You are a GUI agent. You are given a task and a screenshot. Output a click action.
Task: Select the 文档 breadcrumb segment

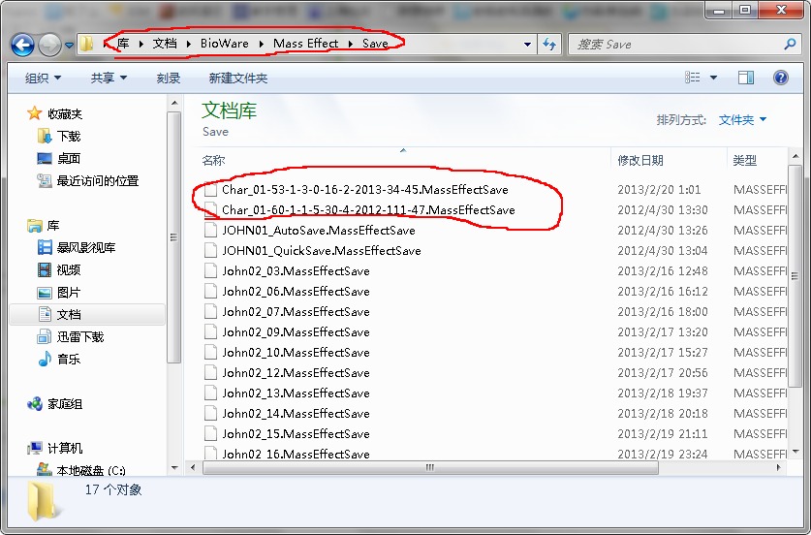(165, 44)
